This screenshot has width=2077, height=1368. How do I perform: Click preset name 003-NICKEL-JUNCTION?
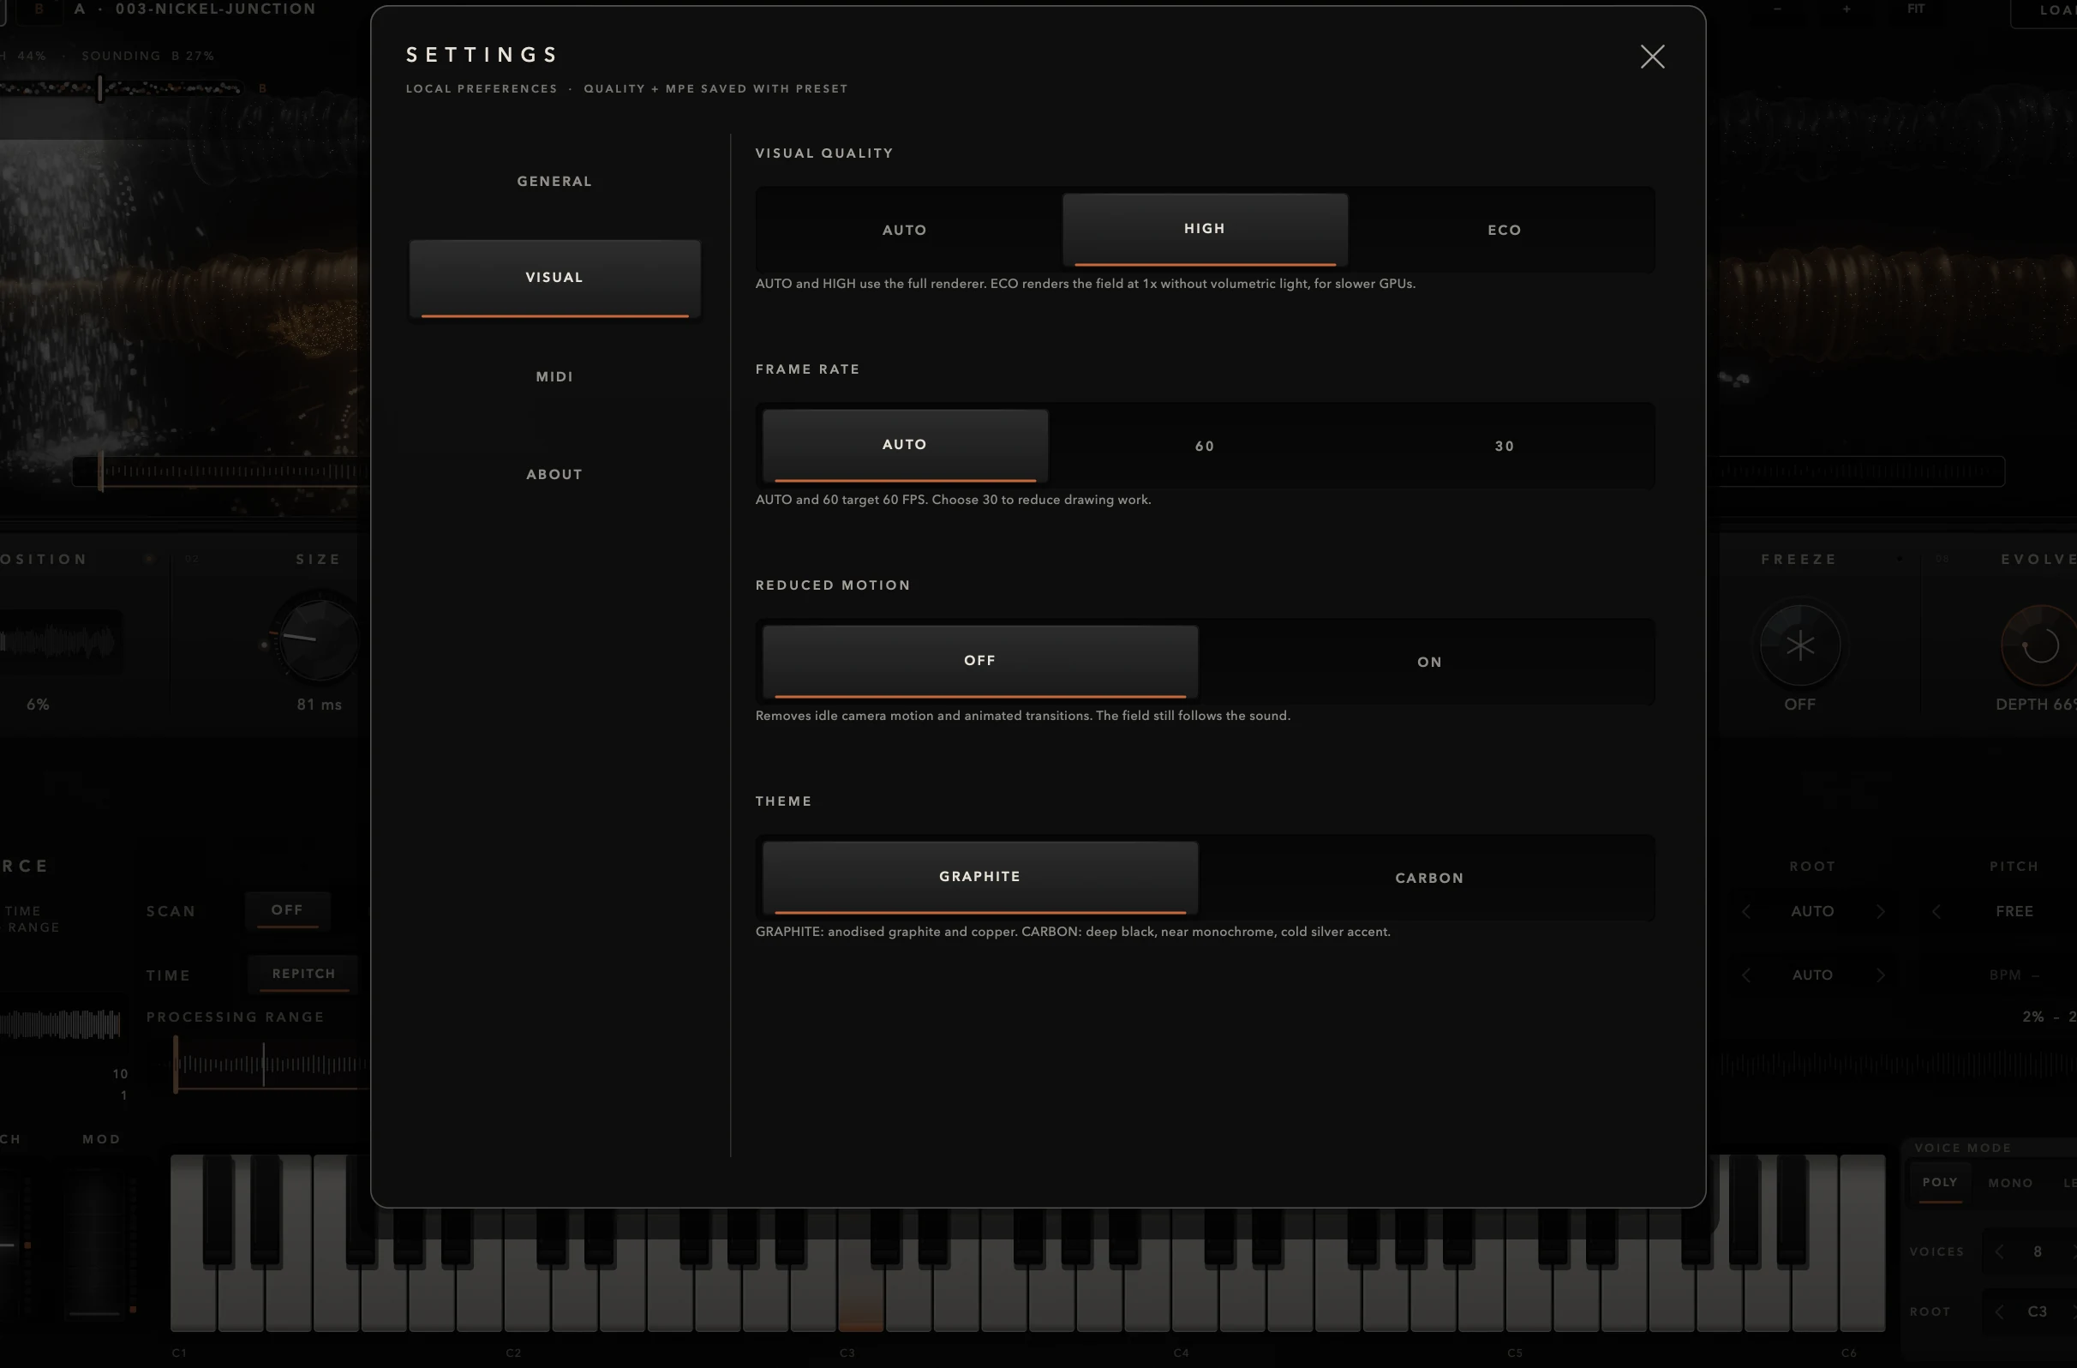click(x=216, y=9)
